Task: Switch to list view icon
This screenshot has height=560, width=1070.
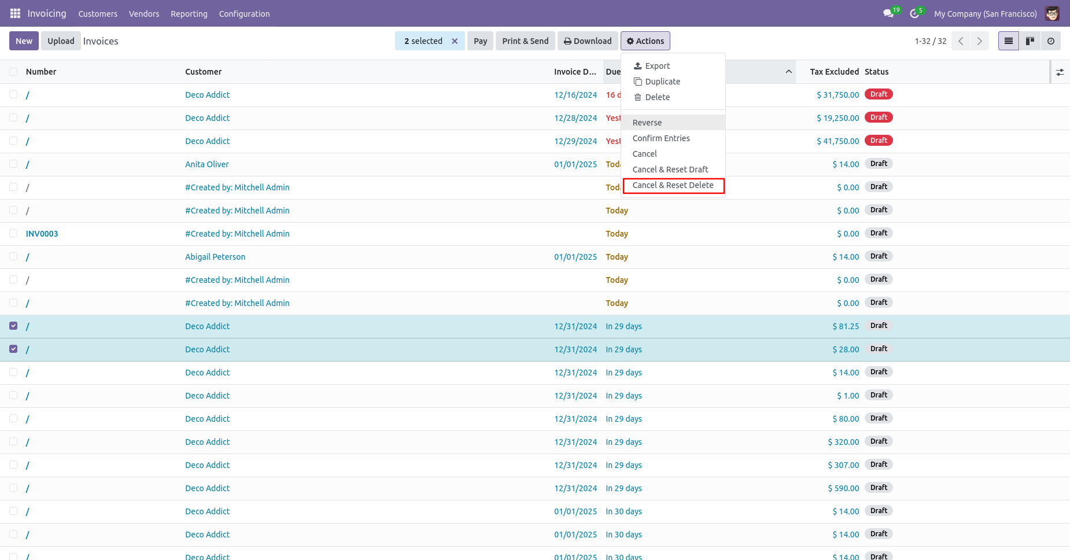Action: click(x=1009, y=41)
